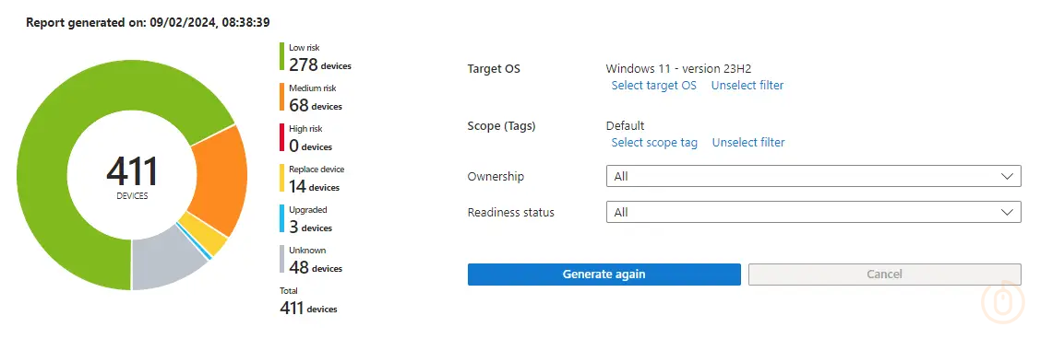
Task: Expand the Readiness status dropdown
Action: pos(813,212)
